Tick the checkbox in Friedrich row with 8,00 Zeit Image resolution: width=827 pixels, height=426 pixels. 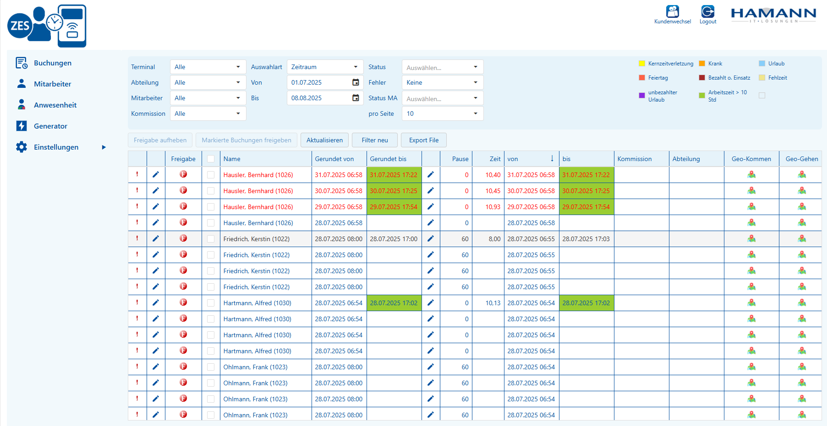pos(211,239)
